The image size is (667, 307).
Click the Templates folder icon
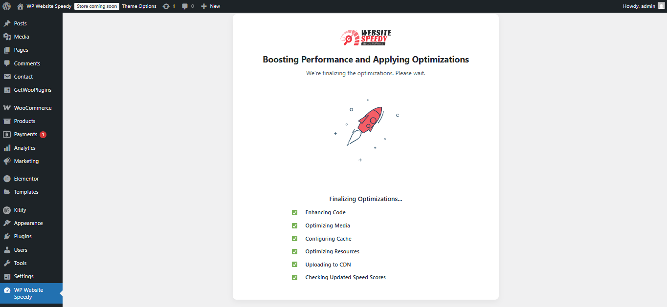[7, 192]
